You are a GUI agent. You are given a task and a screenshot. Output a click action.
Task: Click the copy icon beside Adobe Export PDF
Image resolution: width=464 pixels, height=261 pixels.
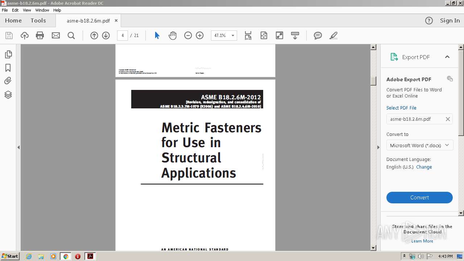[x=450, y=79]
